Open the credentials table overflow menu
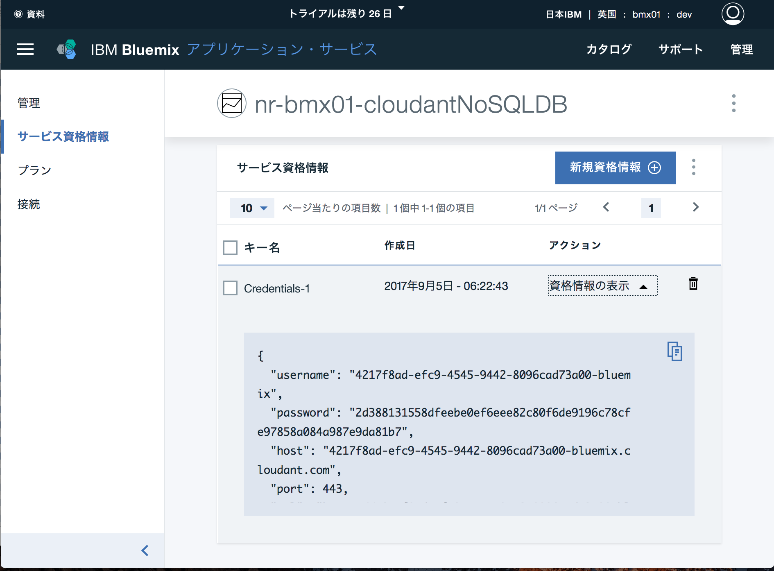 point(694,168)
